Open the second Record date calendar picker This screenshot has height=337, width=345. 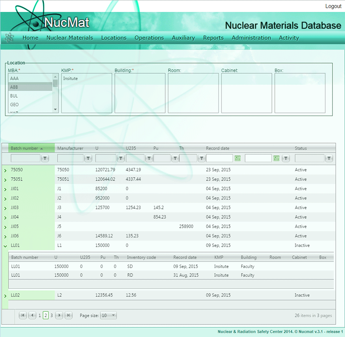[x=276, y=158]
